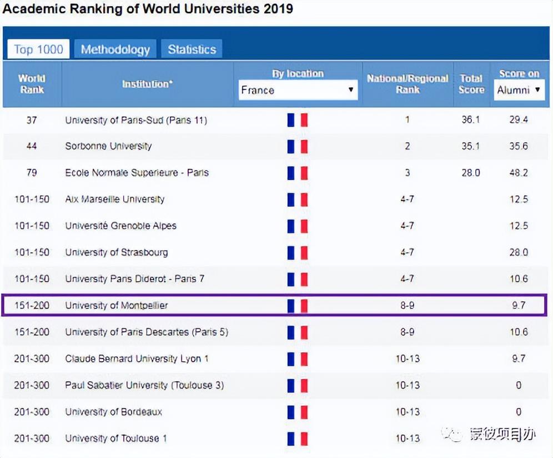Select Bordeaux world rank 201-300 cell
The height and width of the screenshot is (458, 553).
coord(32,412)
